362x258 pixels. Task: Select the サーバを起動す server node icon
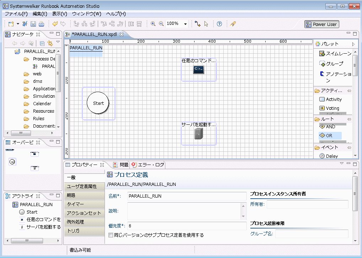click(x=198, y=134)
